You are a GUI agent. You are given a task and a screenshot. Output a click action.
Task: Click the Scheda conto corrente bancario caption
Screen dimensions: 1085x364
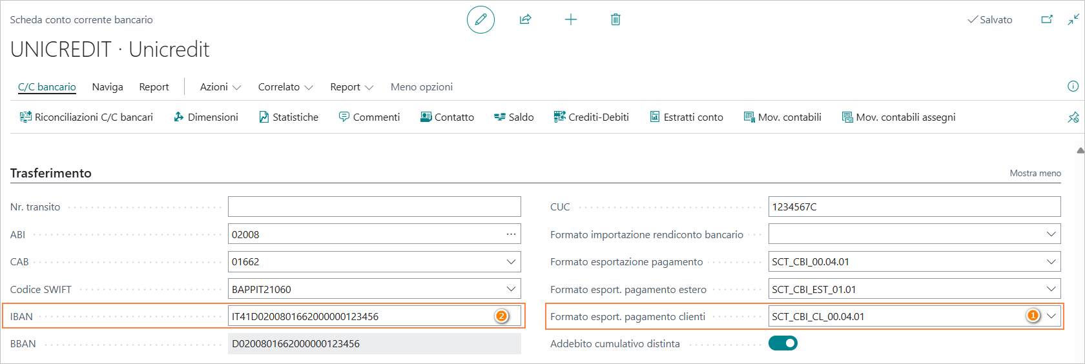(x=81, y=20)
